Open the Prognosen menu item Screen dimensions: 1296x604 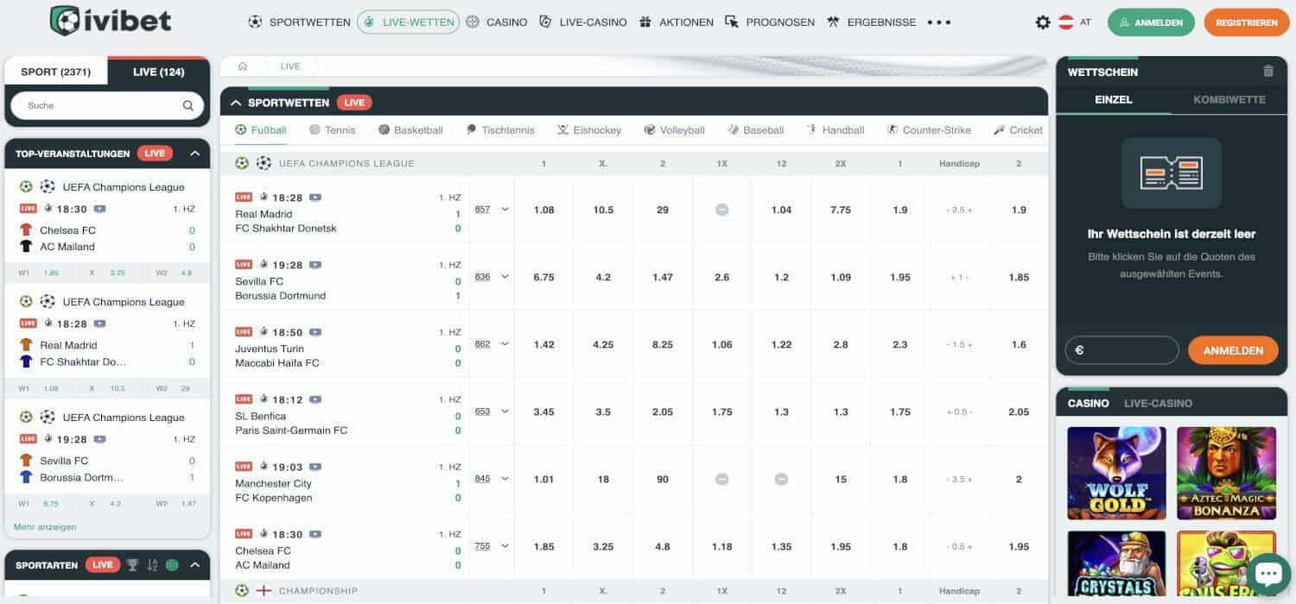click(770, 22)
